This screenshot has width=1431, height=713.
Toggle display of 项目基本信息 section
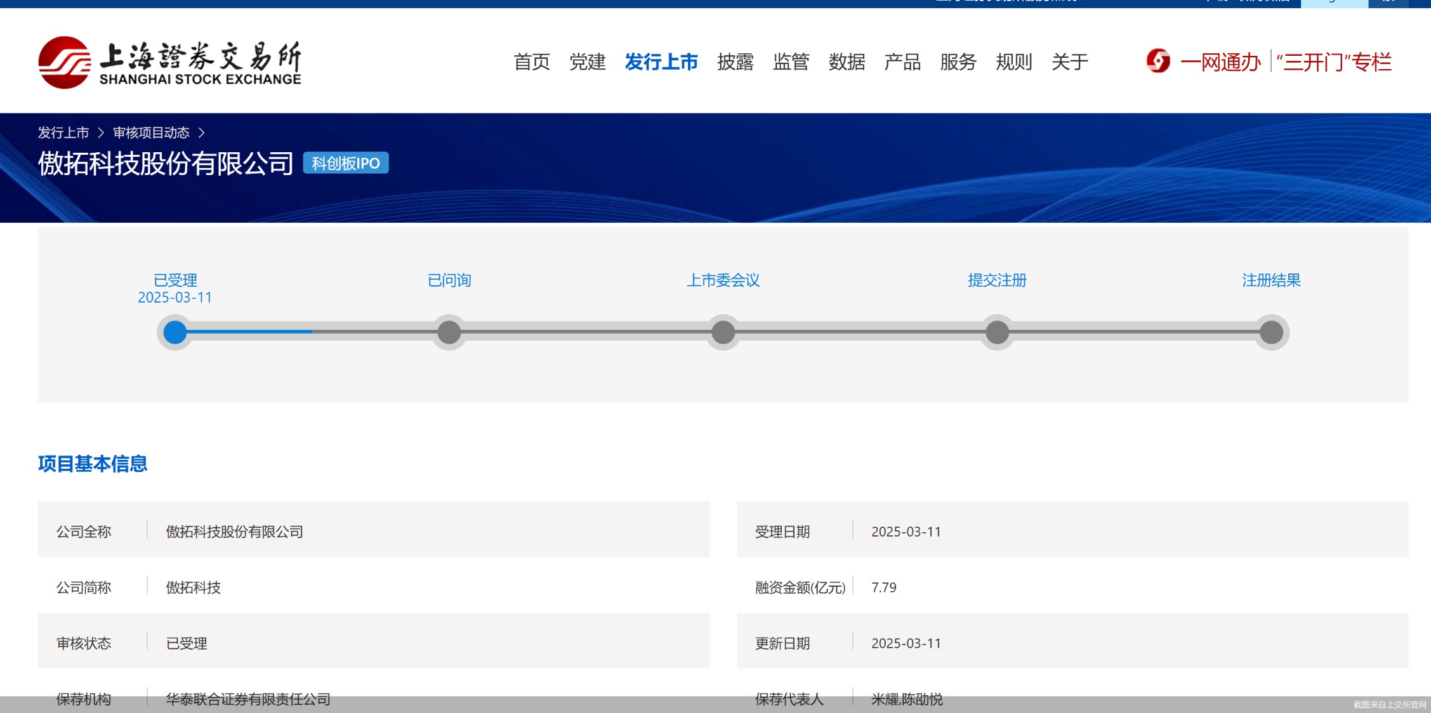91,465
